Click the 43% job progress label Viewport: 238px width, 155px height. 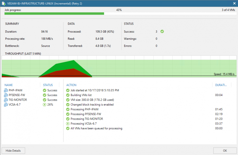119,10
